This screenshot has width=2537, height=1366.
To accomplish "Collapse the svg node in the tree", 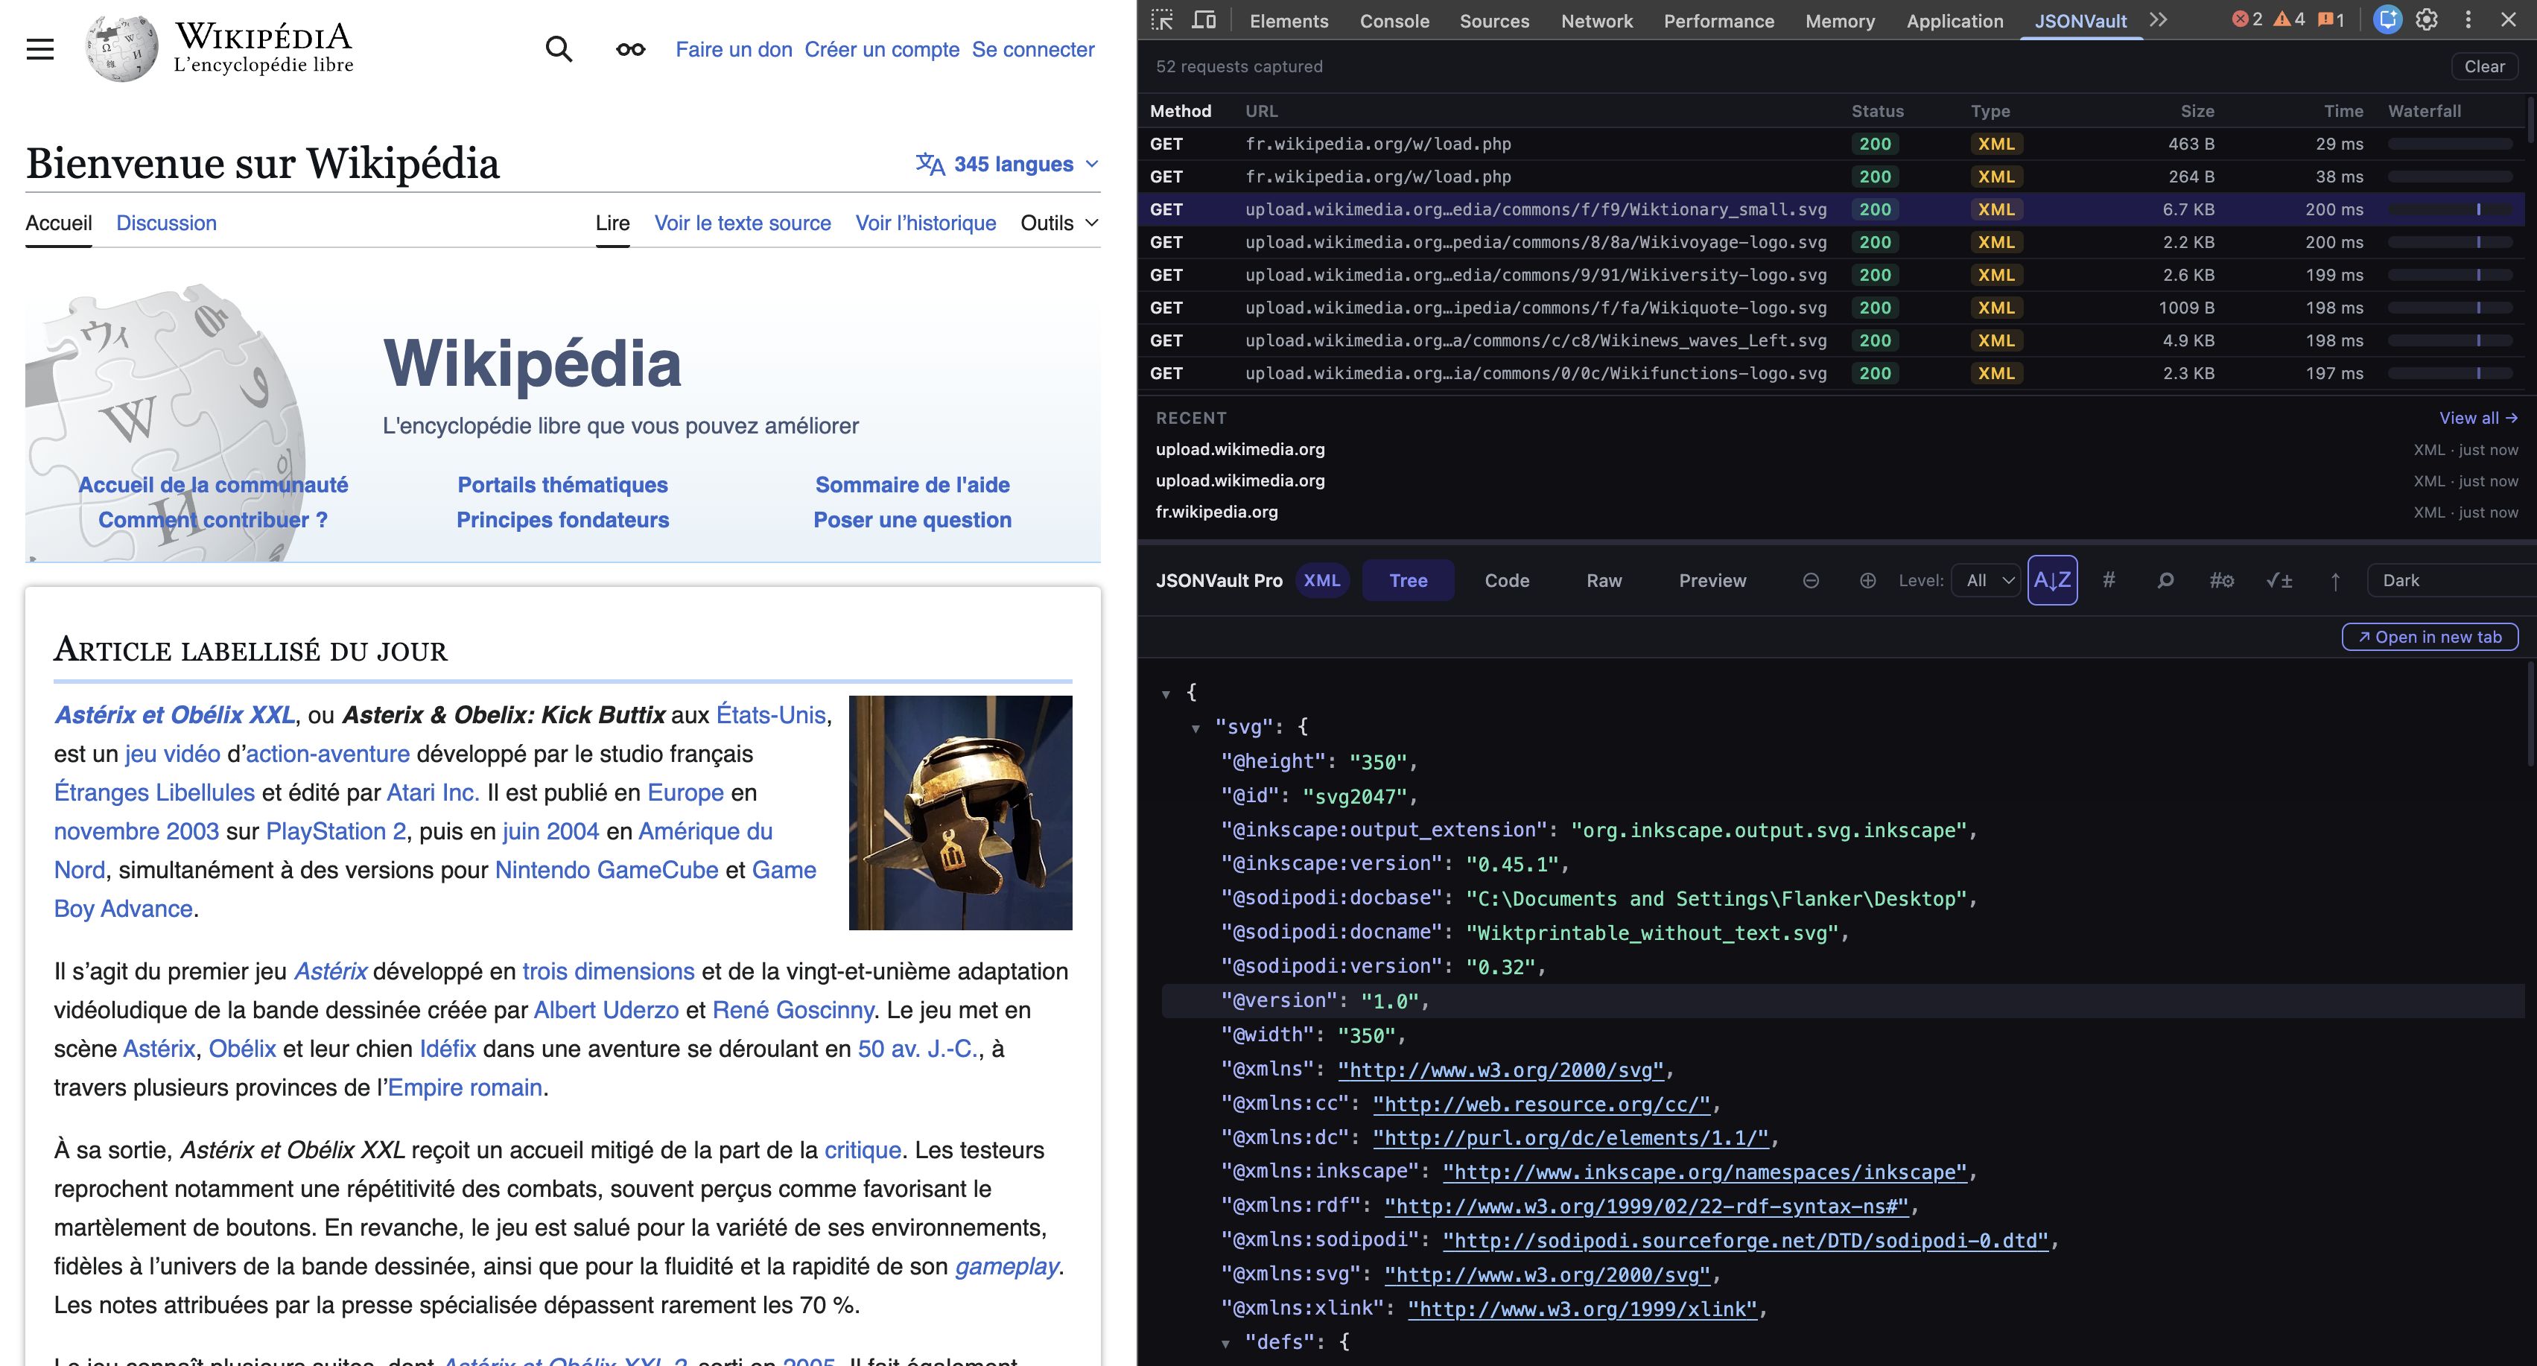I will (x=1198, y=728).
